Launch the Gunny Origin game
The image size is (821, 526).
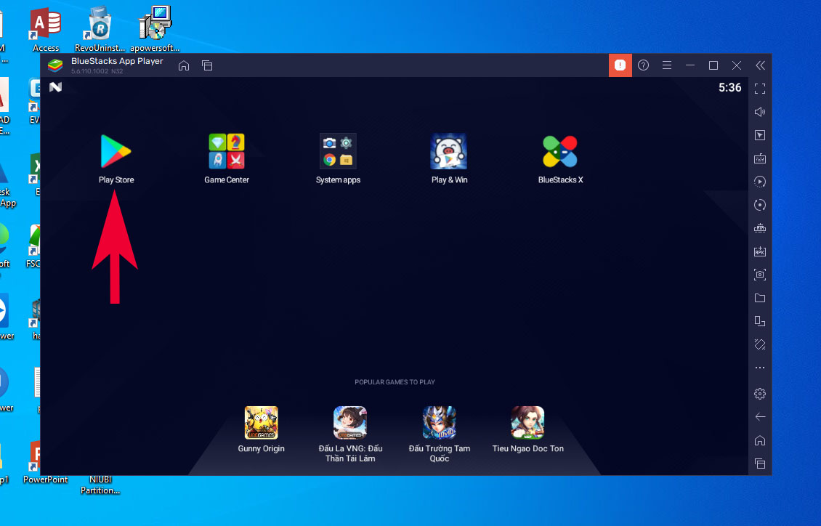pos(261,423)
